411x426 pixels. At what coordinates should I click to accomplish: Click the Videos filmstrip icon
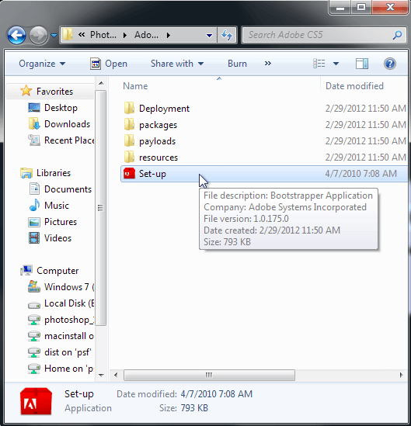pos(34,238)
